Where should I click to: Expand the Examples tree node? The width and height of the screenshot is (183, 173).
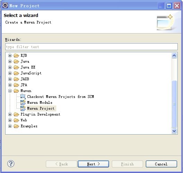10,126
